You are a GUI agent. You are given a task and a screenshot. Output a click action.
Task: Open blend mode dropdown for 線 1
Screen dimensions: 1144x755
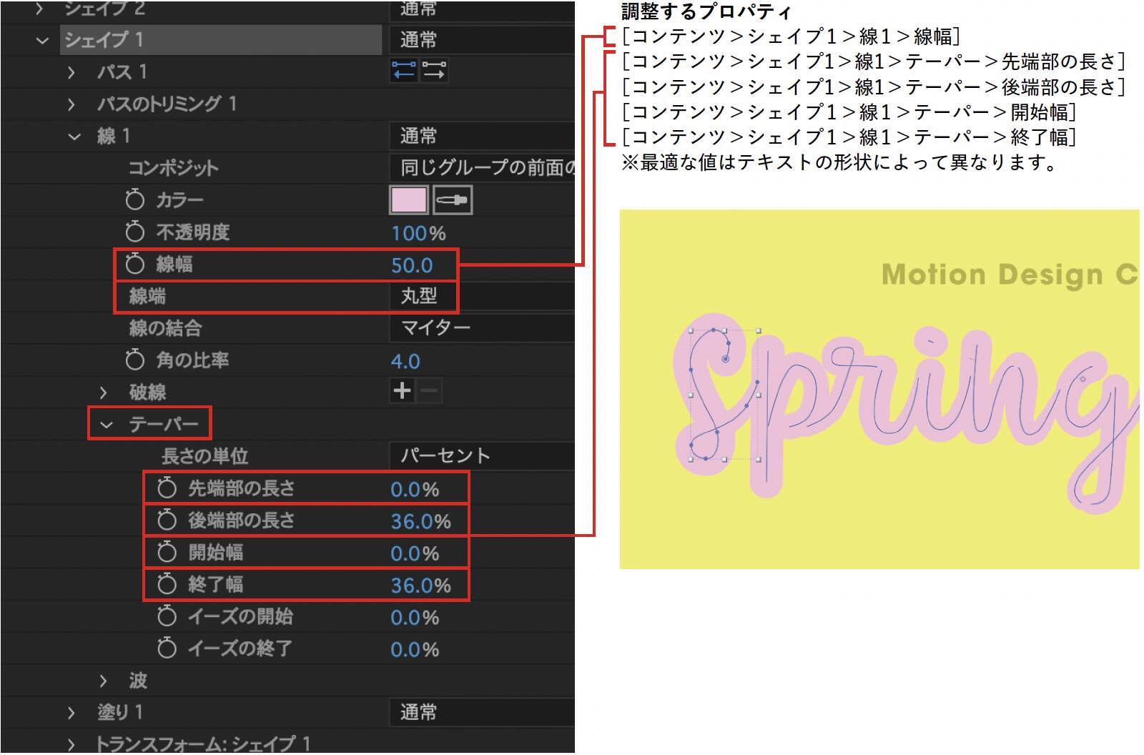pyautogui.click(x=482, y=136)
